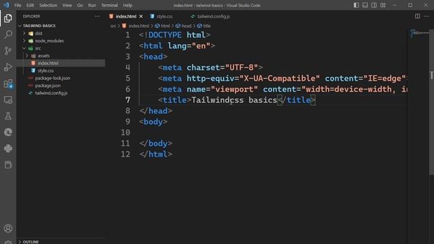The image size is (434, 244).
Task: Toggle the bottom panel layout button
Action: click(365, 5)
